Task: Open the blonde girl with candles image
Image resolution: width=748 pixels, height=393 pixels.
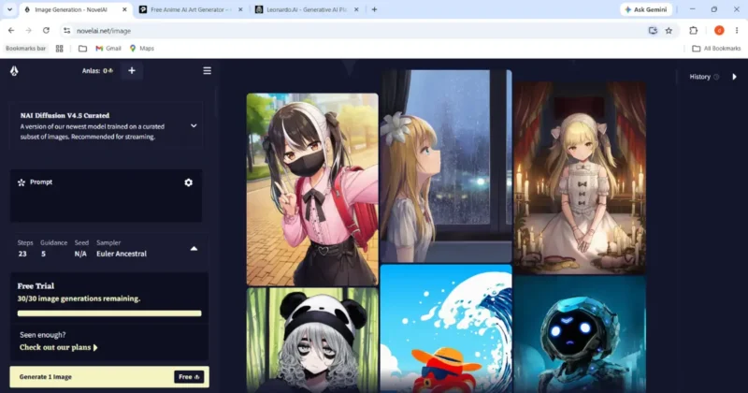Action: tap(580, 178)
